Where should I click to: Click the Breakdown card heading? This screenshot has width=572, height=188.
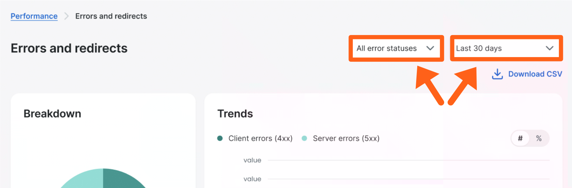(52, 114)
